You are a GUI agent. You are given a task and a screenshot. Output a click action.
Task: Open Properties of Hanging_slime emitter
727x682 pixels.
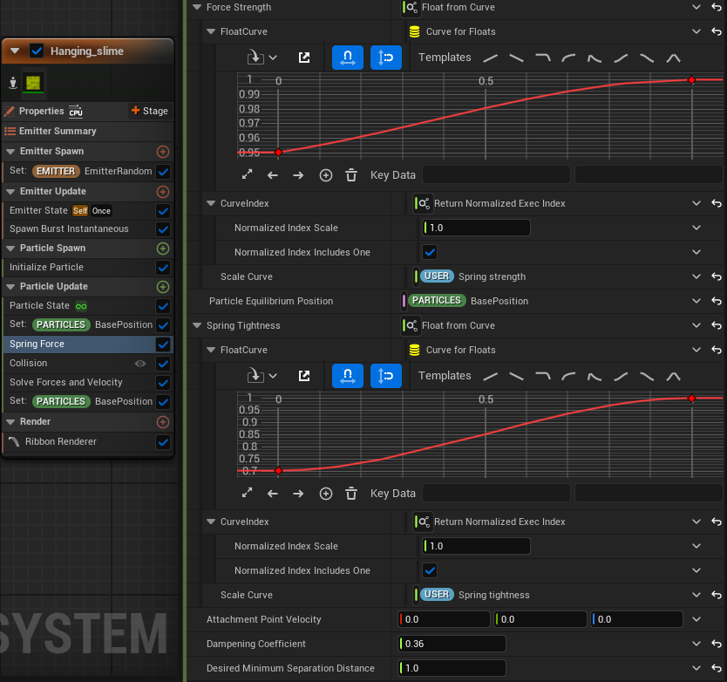pyautogui.click(x=41, y=111)
